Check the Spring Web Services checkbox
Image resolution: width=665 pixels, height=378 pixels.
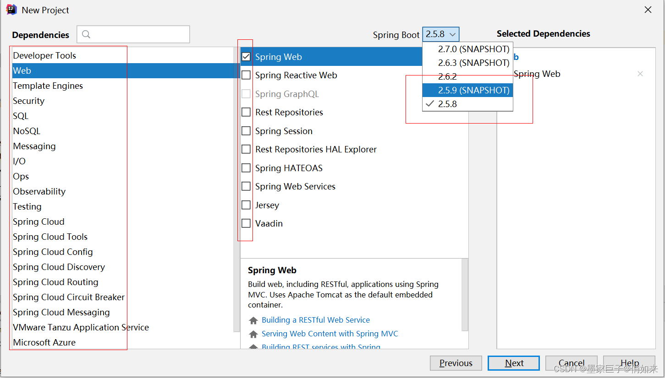tap(246, 186)
